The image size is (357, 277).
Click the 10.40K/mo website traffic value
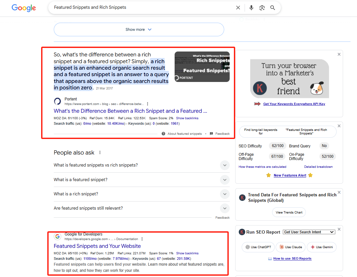(116, 123)
